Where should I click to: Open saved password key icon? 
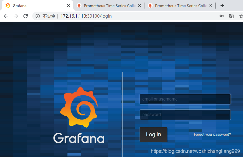[x=222, y=16]
